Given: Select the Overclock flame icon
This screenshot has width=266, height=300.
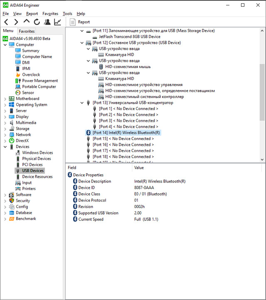Looking at the screenshot, I should (18, 75).
